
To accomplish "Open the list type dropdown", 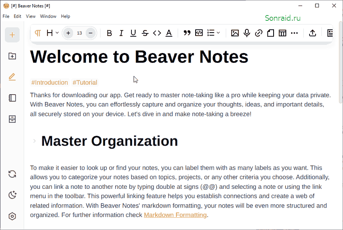I will point(213,33).
